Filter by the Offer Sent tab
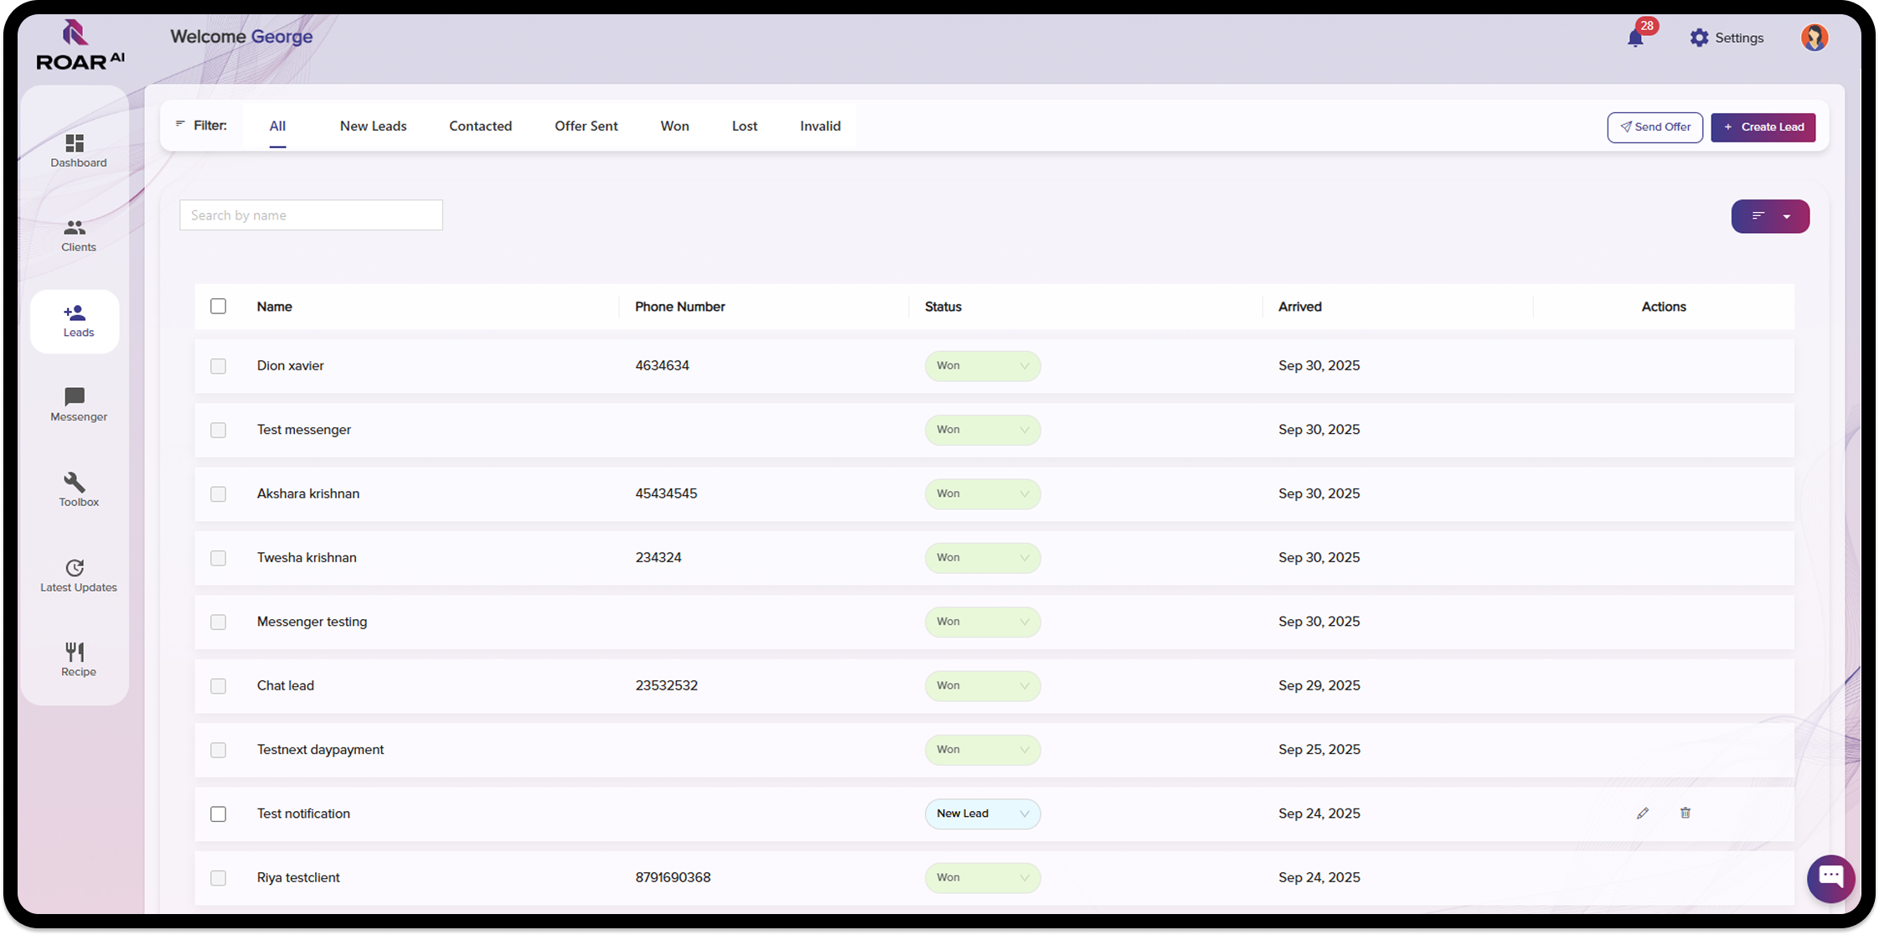1879x935 pixels. coord(586,127)
